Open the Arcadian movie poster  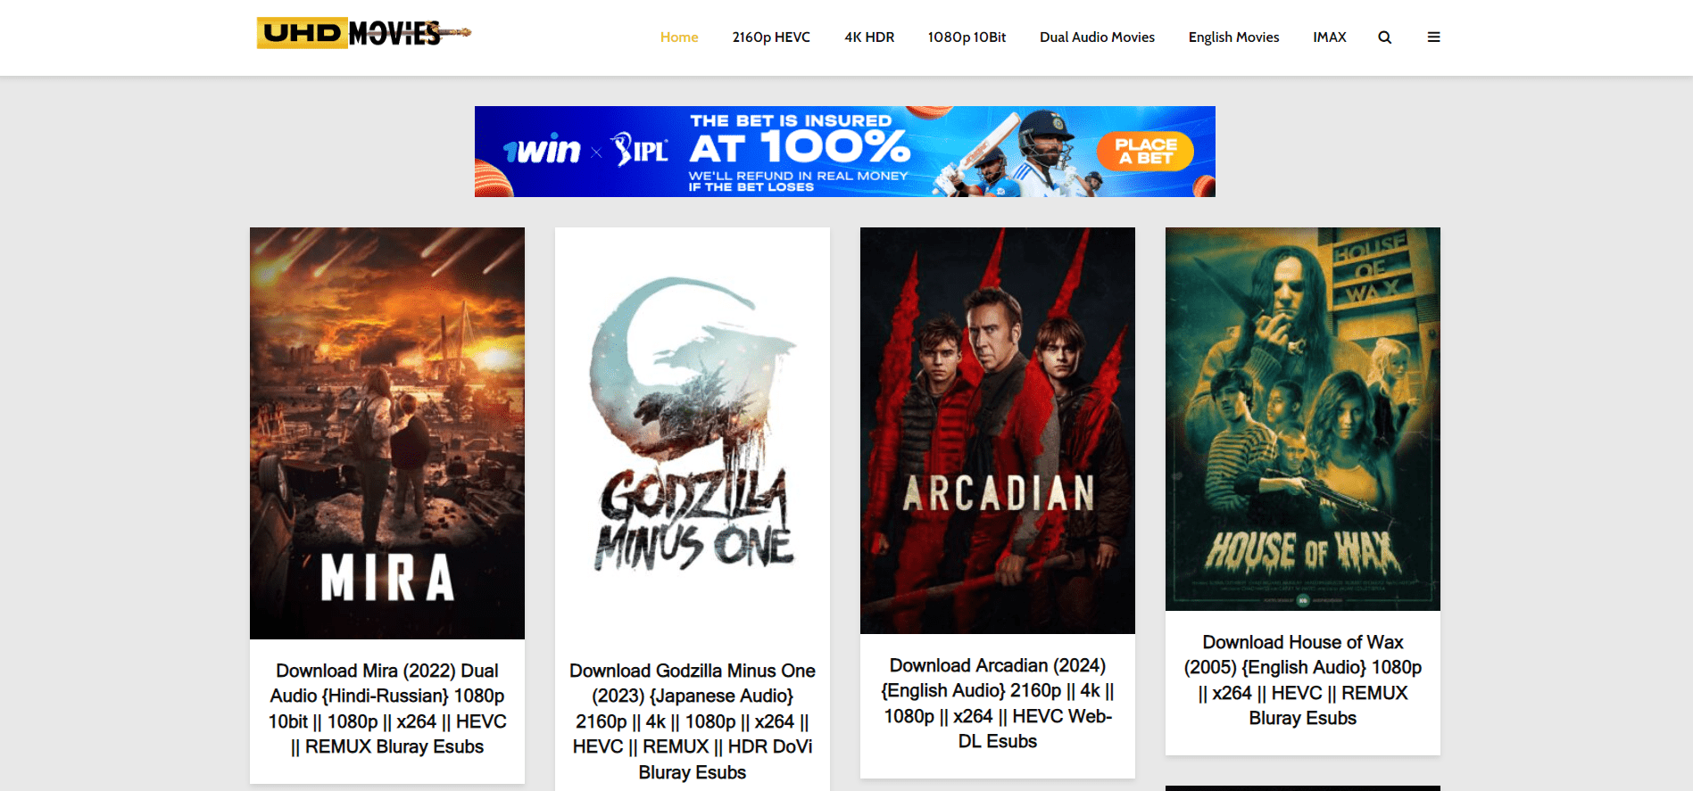pos(998,431)
